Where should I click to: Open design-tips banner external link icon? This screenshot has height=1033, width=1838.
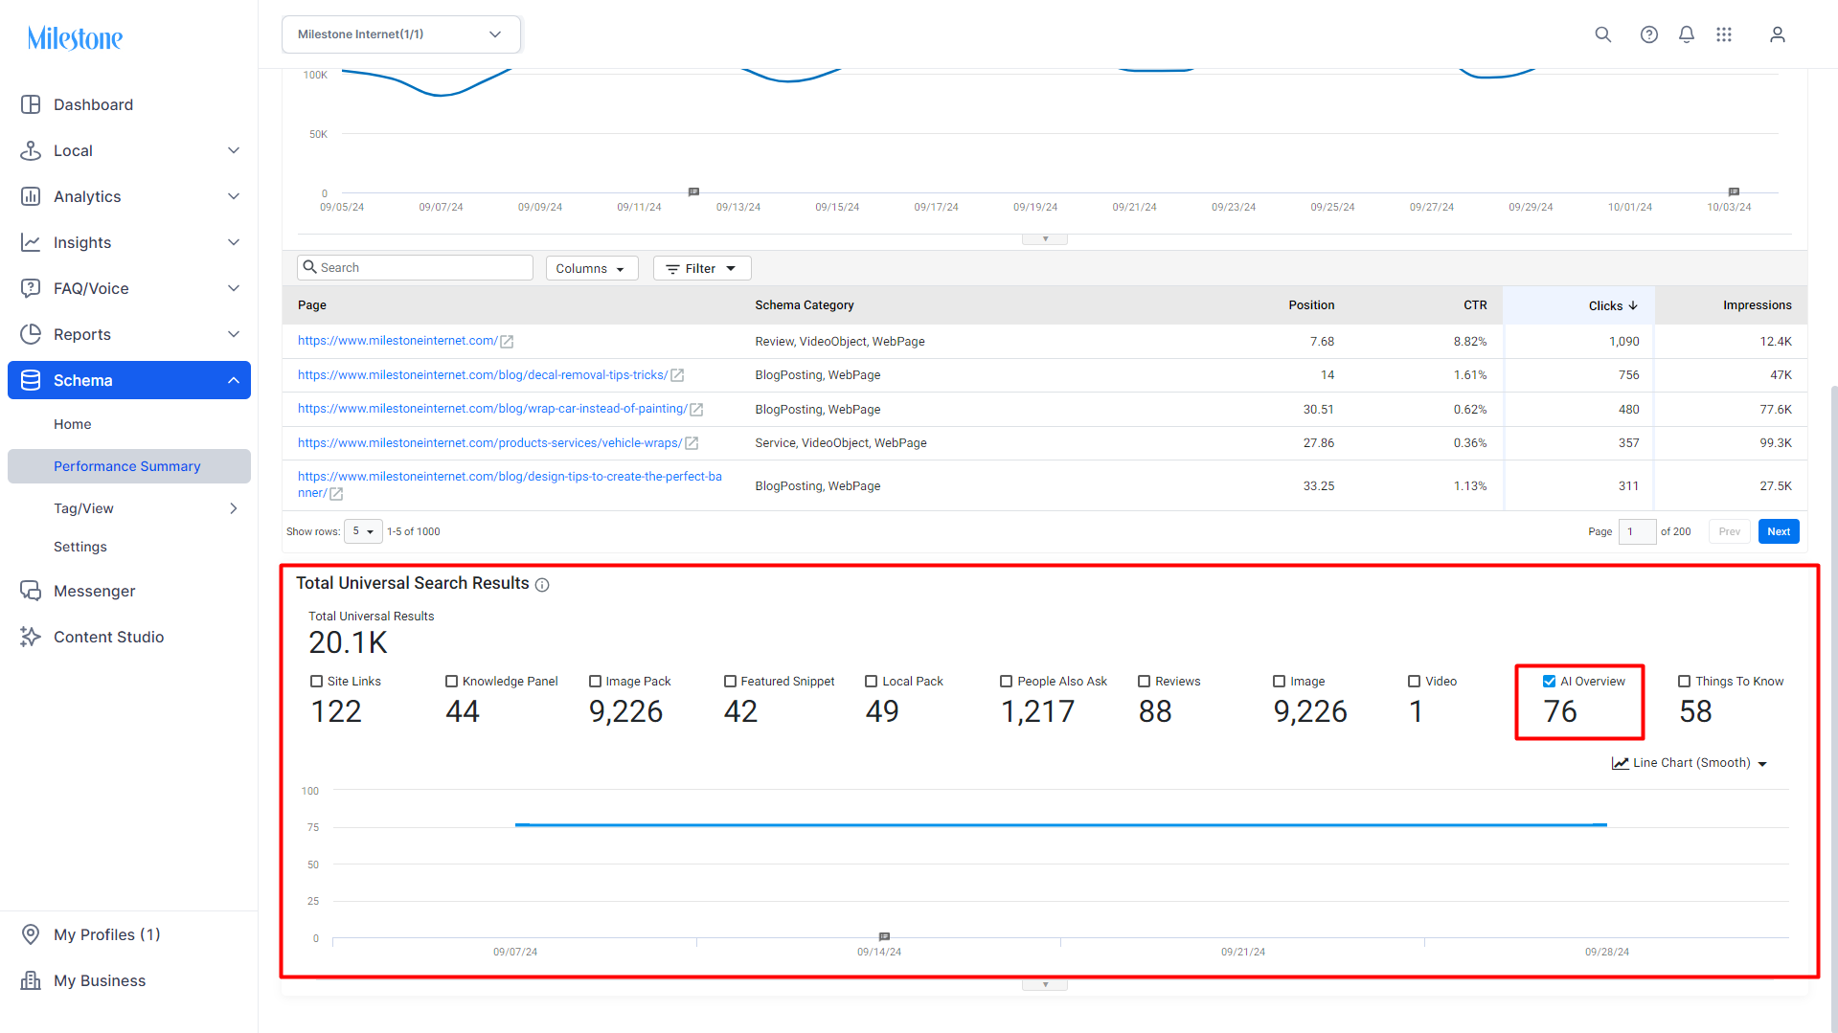pos(336,494)
